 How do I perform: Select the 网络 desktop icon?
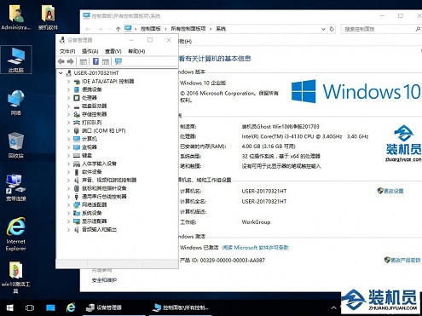click(16, 102)
